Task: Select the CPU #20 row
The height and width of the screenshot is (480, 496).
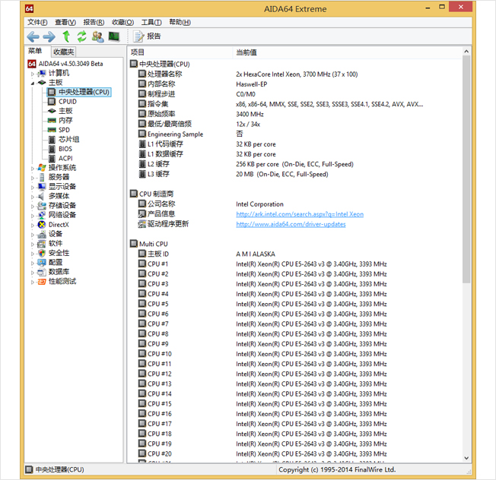Action: (x=296, y=453)
